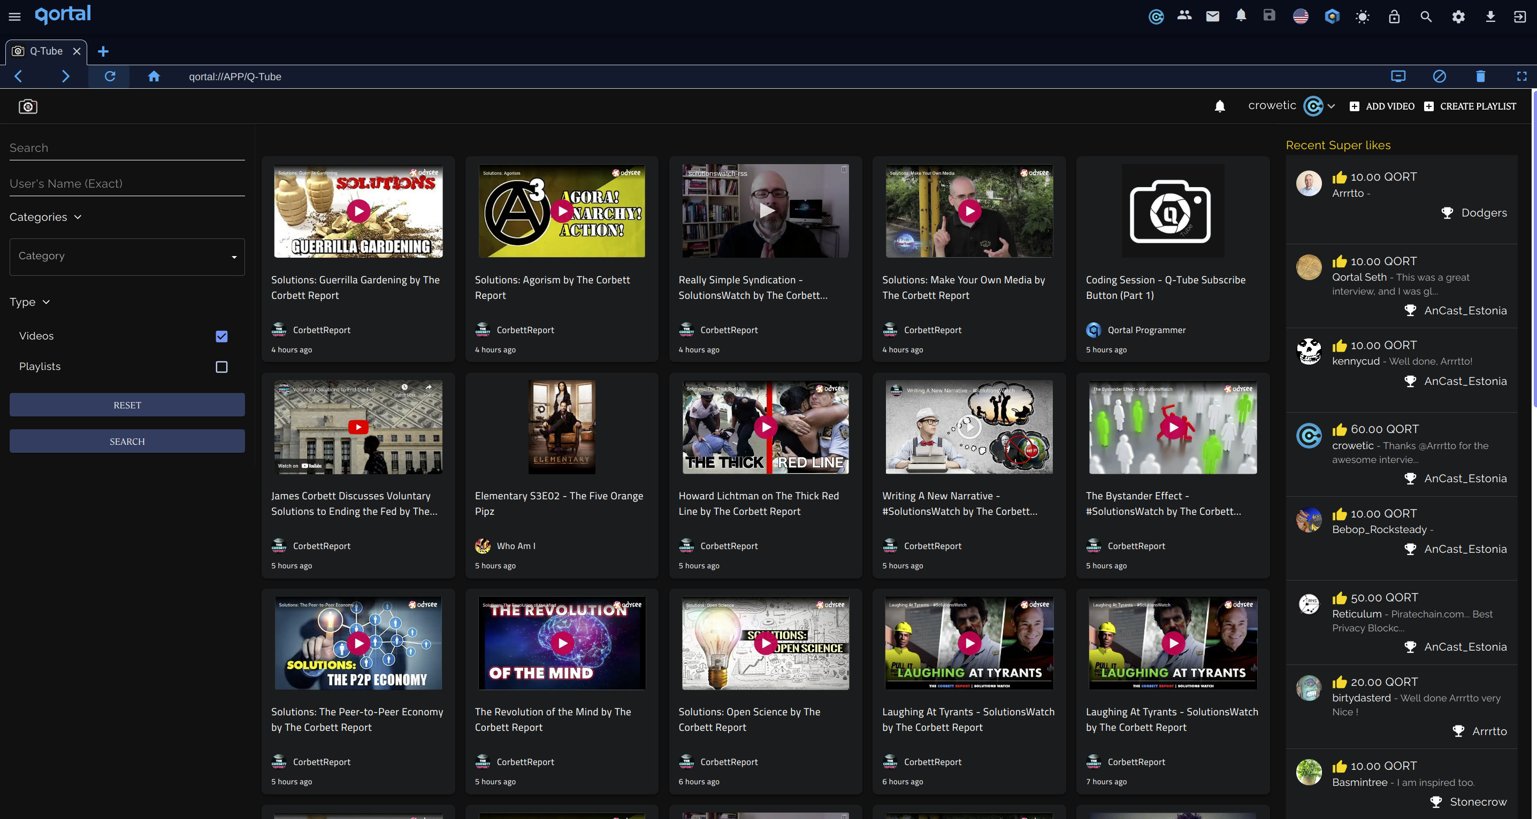Toggle light theme with the sun icon
1537x819 pixels.
tap(1362, 17)
